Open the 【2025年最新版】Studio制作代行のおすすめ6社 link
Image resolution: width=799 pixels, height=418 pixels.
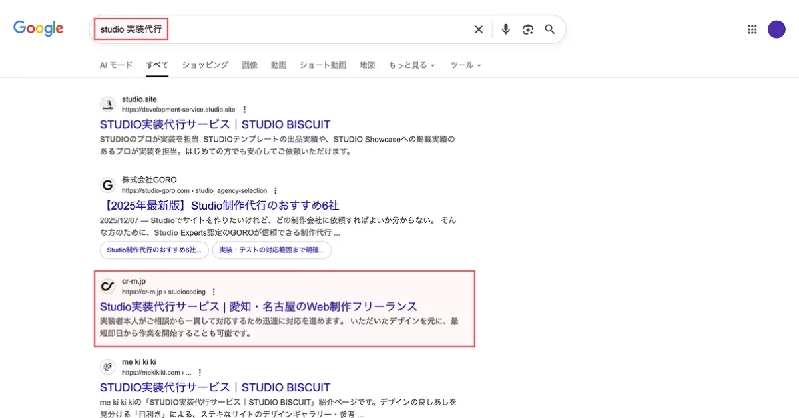(219, 206)
